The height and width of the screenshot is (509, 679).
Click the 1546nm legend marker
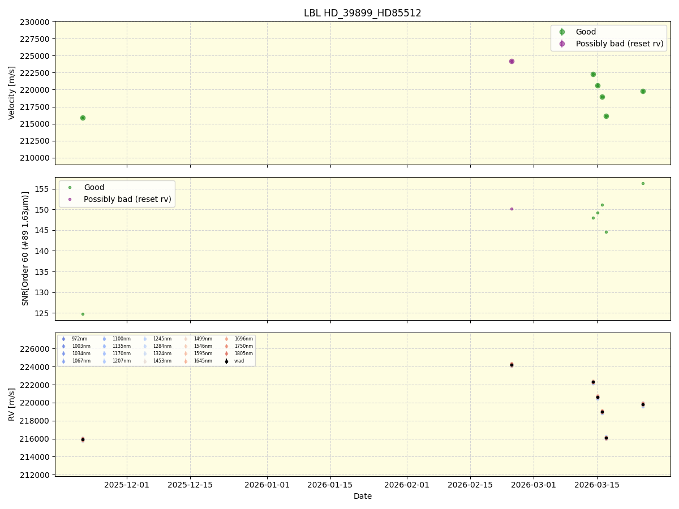pyautogui.click(x=186, y=346)
